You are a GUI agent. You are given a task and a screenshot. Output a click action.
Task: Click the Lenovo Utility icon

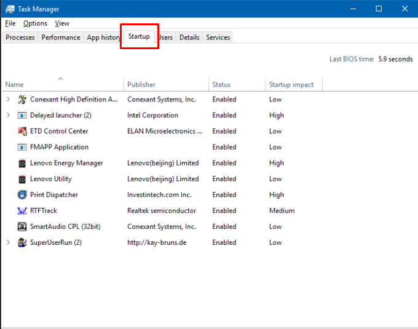click(22, 179)
